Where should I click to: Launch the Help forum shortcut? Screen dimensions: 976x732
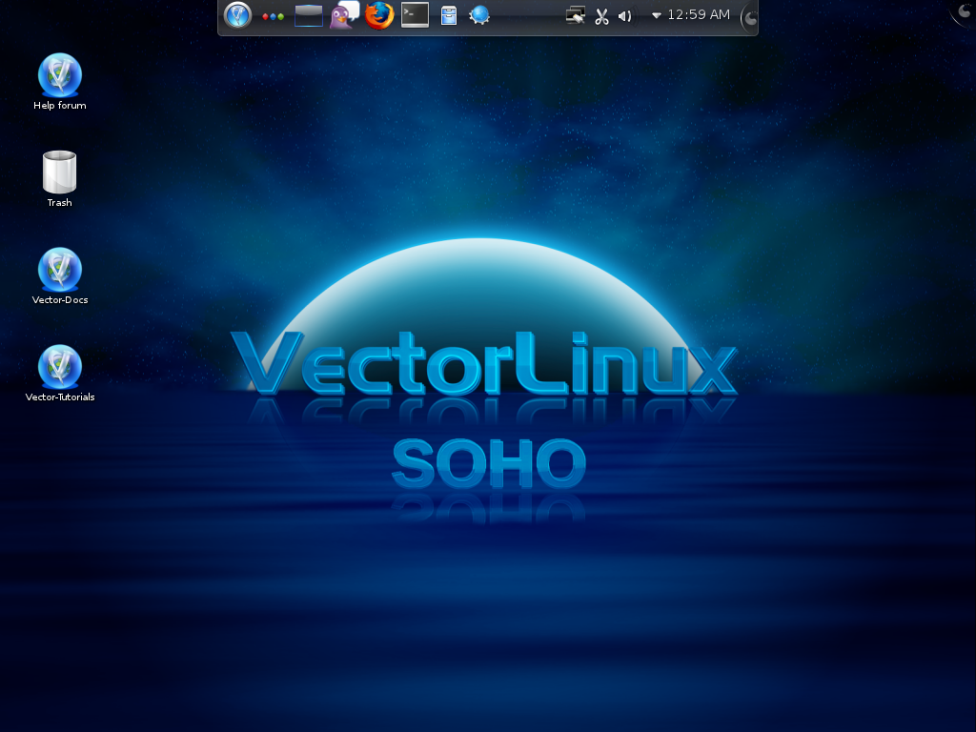59,76
